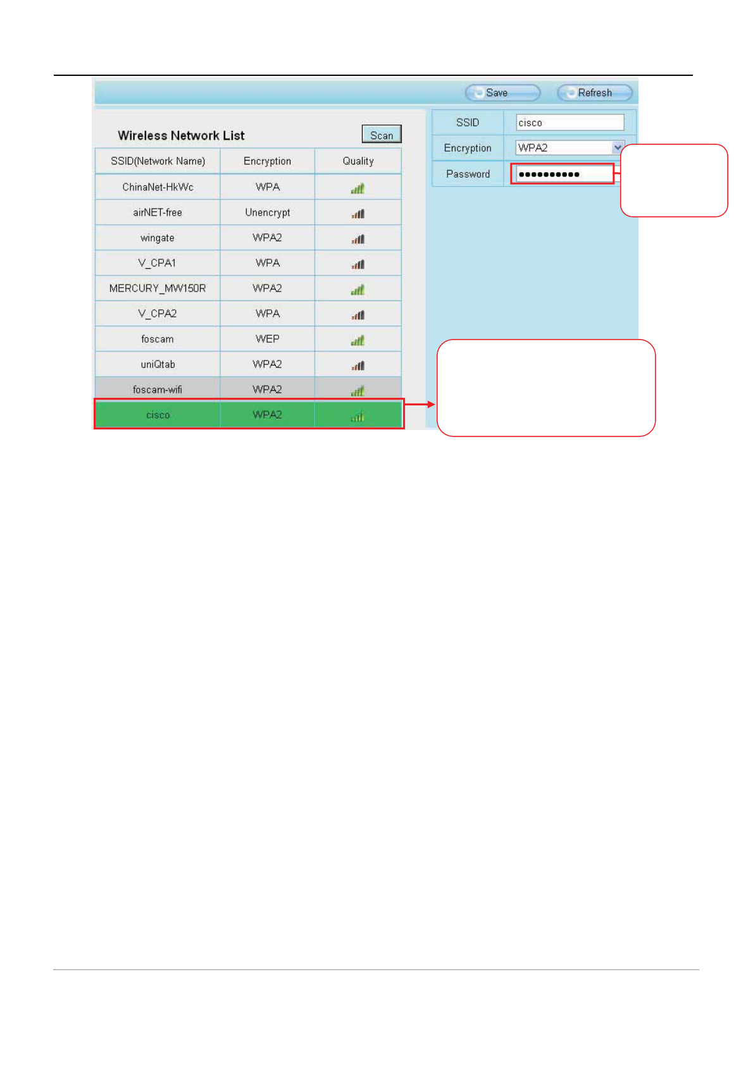The width and height of the screenshot is (753, 1065).
Task: Click signal quality icon for ChinaNet-HkWc
Action: click(x=358, y=188)
